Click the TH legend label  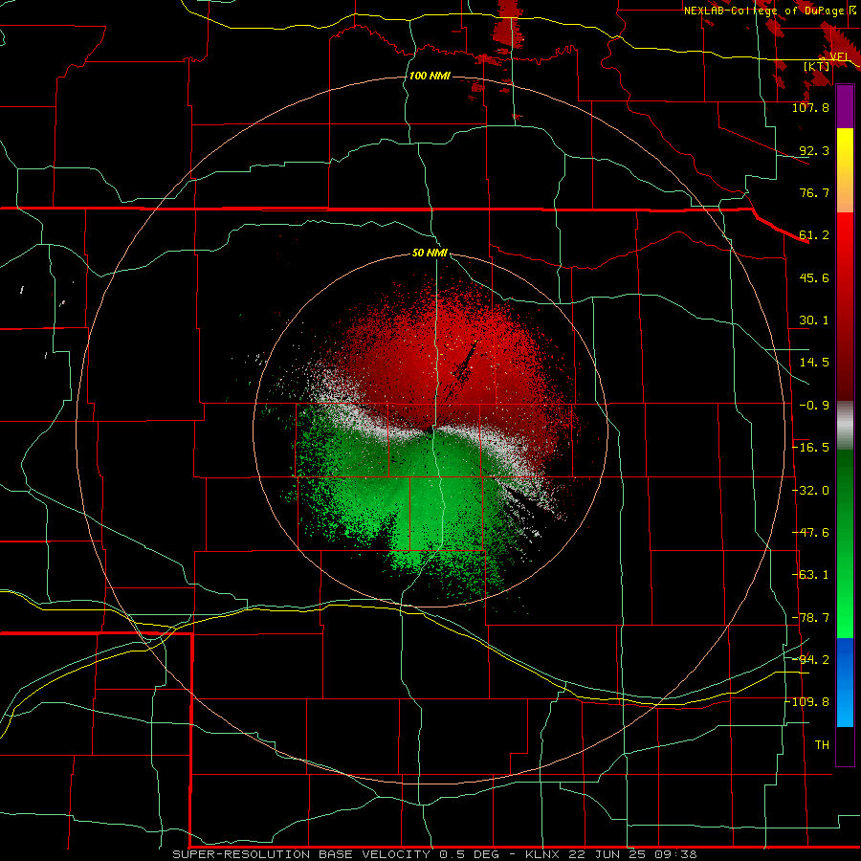coord(822,745)
